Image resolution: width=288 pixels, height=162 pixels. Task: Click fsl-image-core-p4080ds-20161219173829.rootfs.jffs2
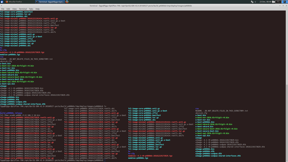click(27, 122)
